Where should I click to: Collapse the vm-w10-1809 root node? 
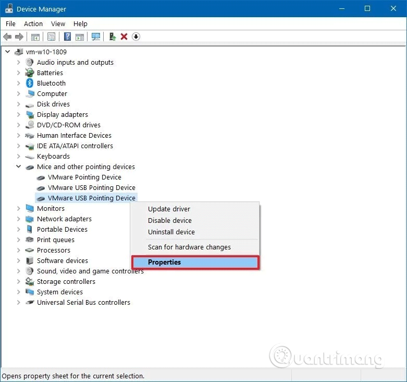pyautogui.click(x=8, y=52)
